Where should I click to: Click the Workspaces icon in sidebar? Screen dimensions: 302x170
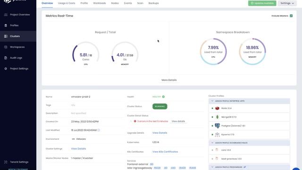click(6, 47)
